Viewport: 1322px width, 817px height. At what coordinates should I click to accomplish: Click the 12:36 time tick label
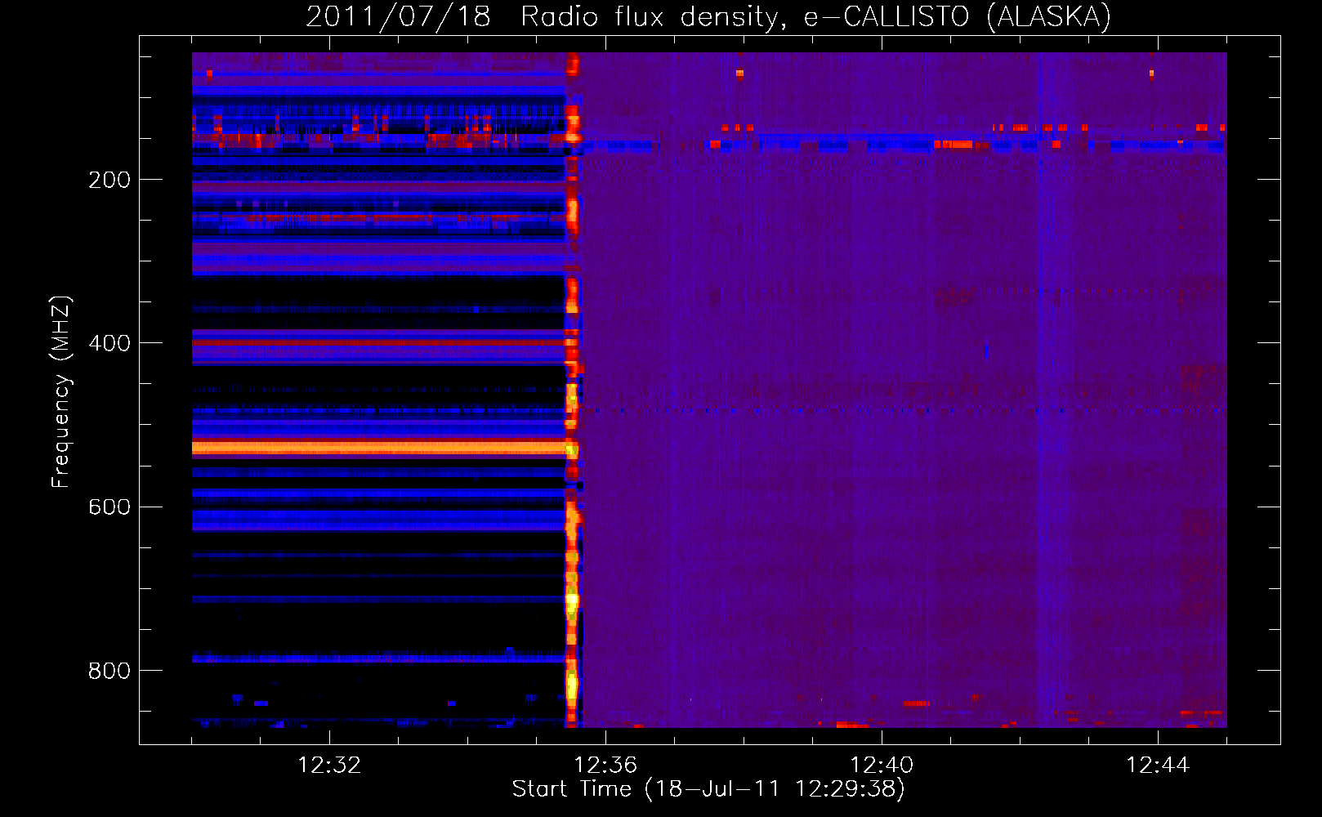pyautogui.click(x=605, y=766)
